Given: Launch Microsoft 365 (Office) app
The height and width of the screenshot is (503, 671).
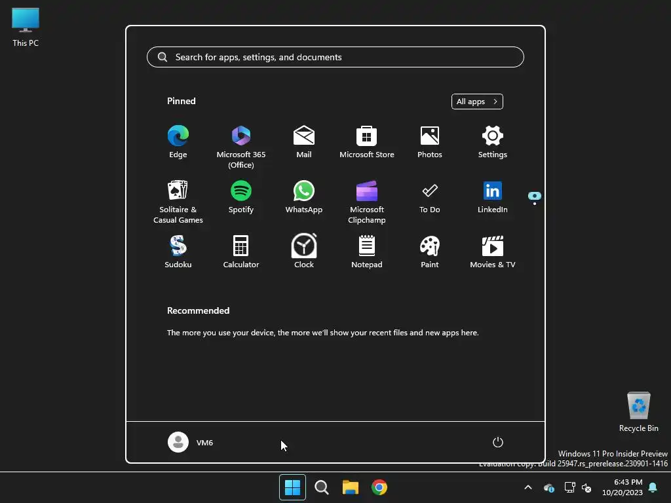Looking at the screenshot, I should click(241, 147).
